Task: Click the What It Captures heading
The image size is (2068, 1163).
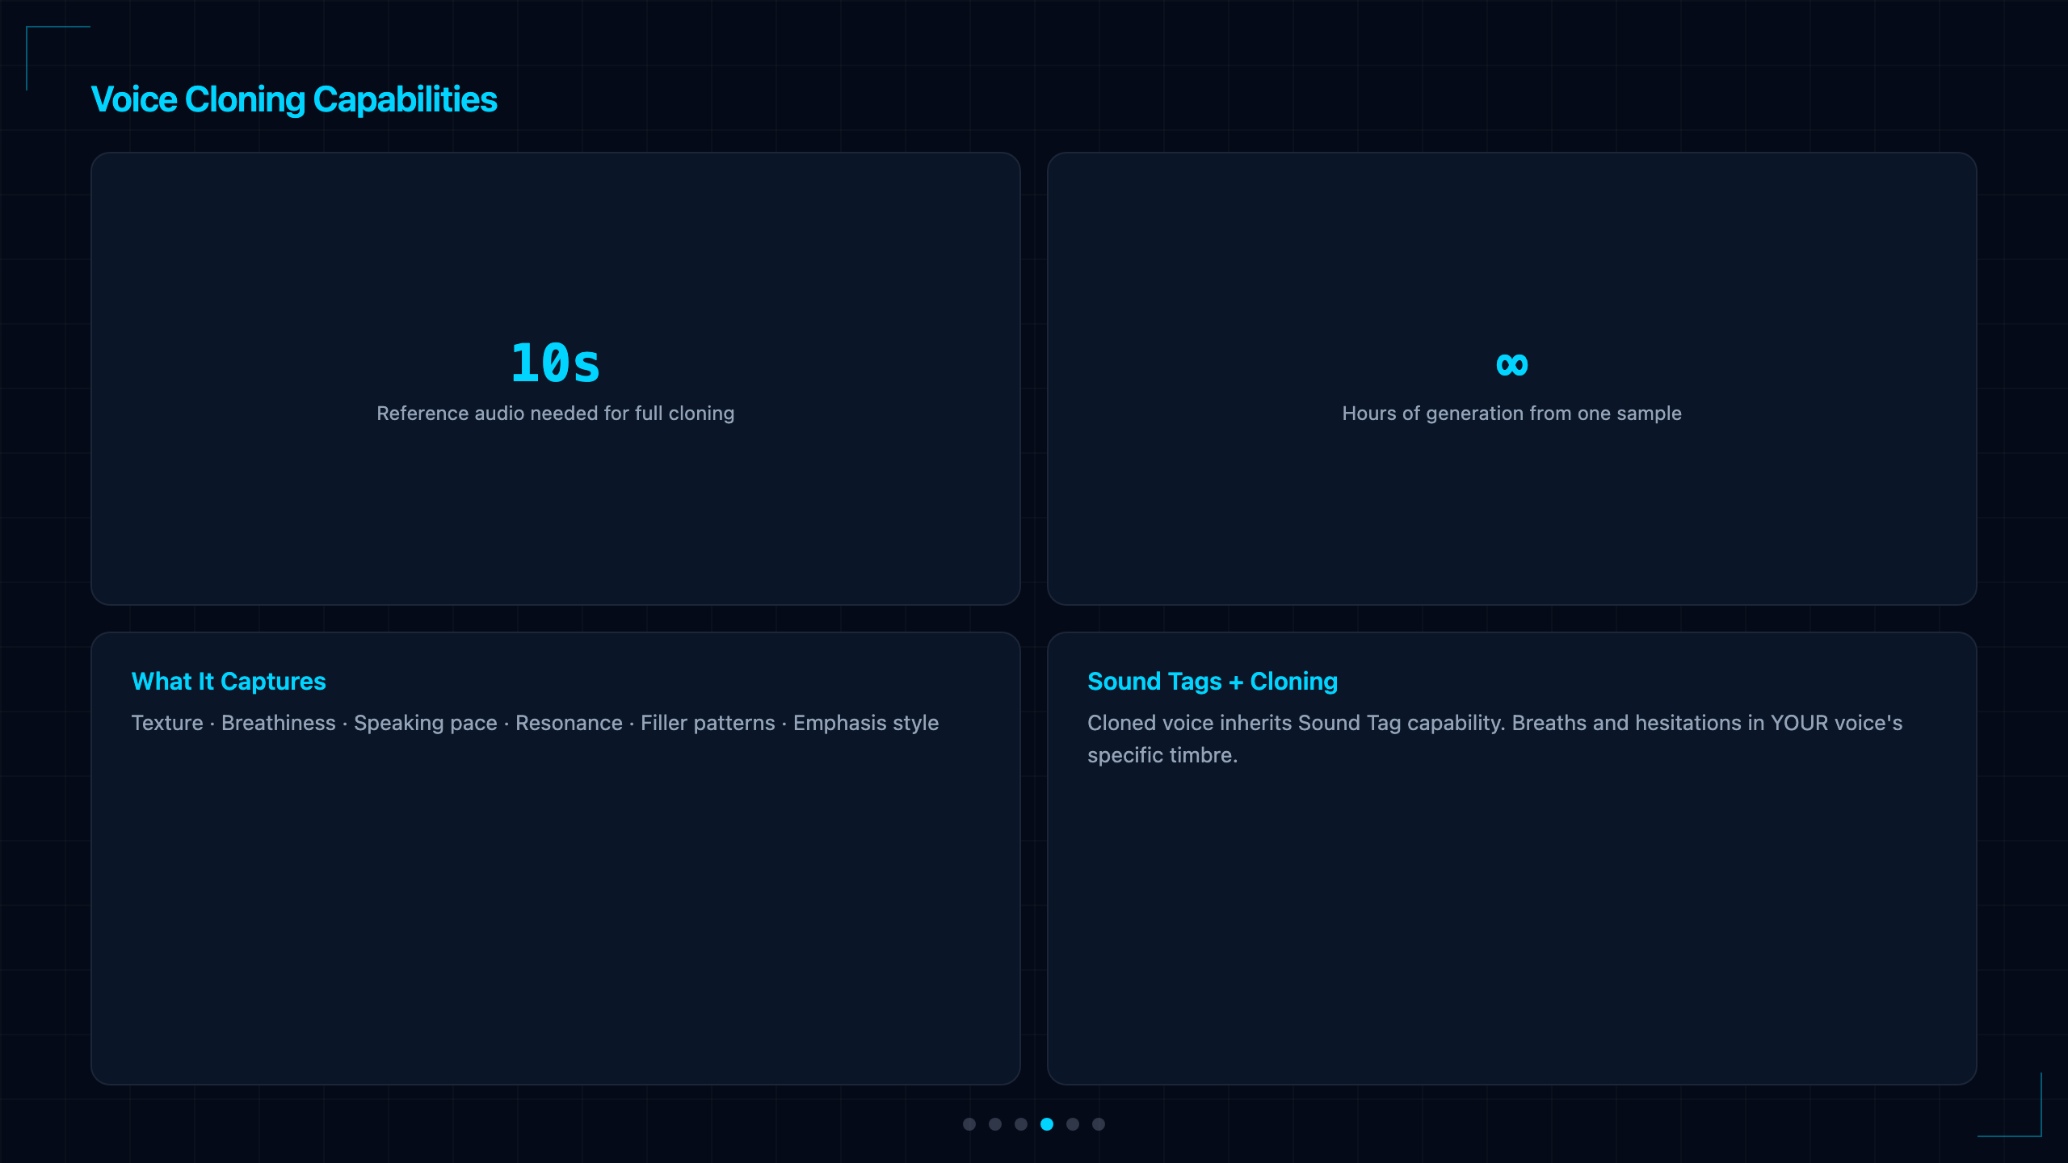Action: (x=229, y=682)
